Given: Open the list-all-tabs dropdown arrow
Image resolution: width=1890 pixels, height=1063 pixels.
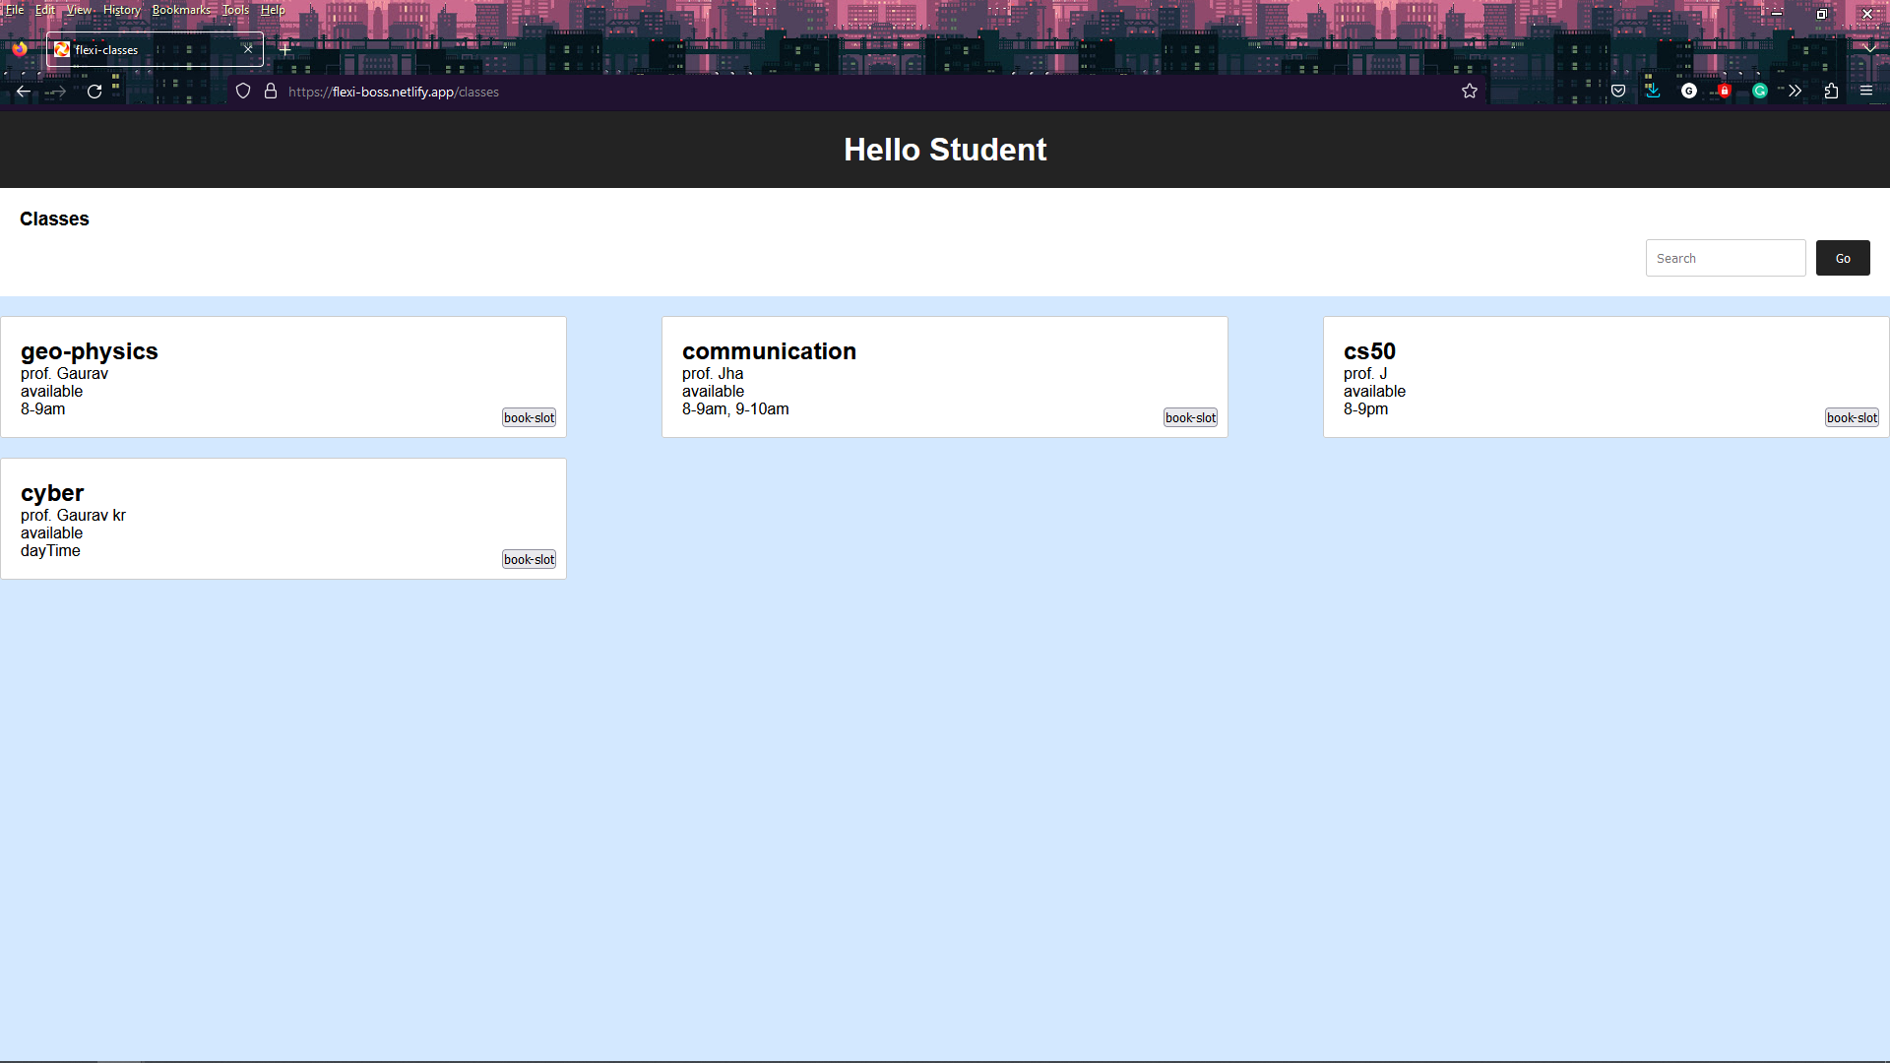Looking at the screenshot, I should pyautogui.click(x=1869, y=48).
